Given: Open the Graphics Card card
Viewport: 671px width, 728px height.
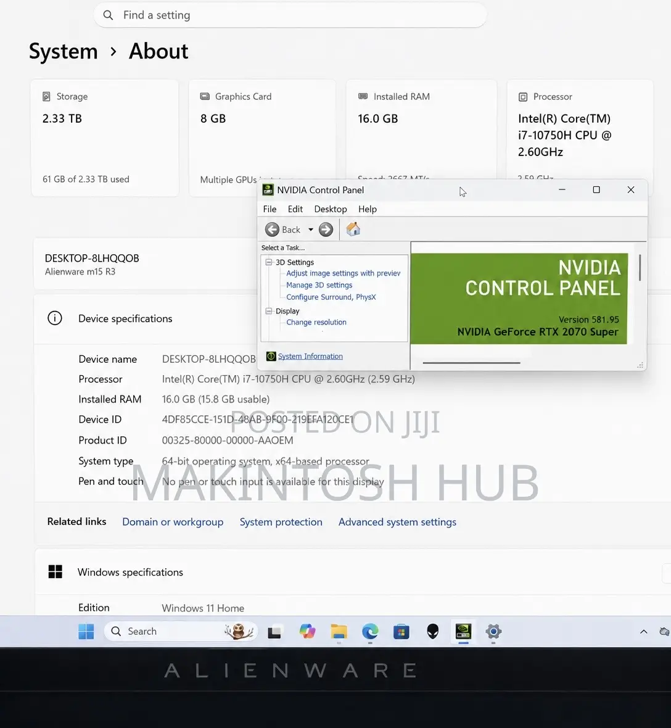Looking at the screenshot, I should (x=262, y=138).
